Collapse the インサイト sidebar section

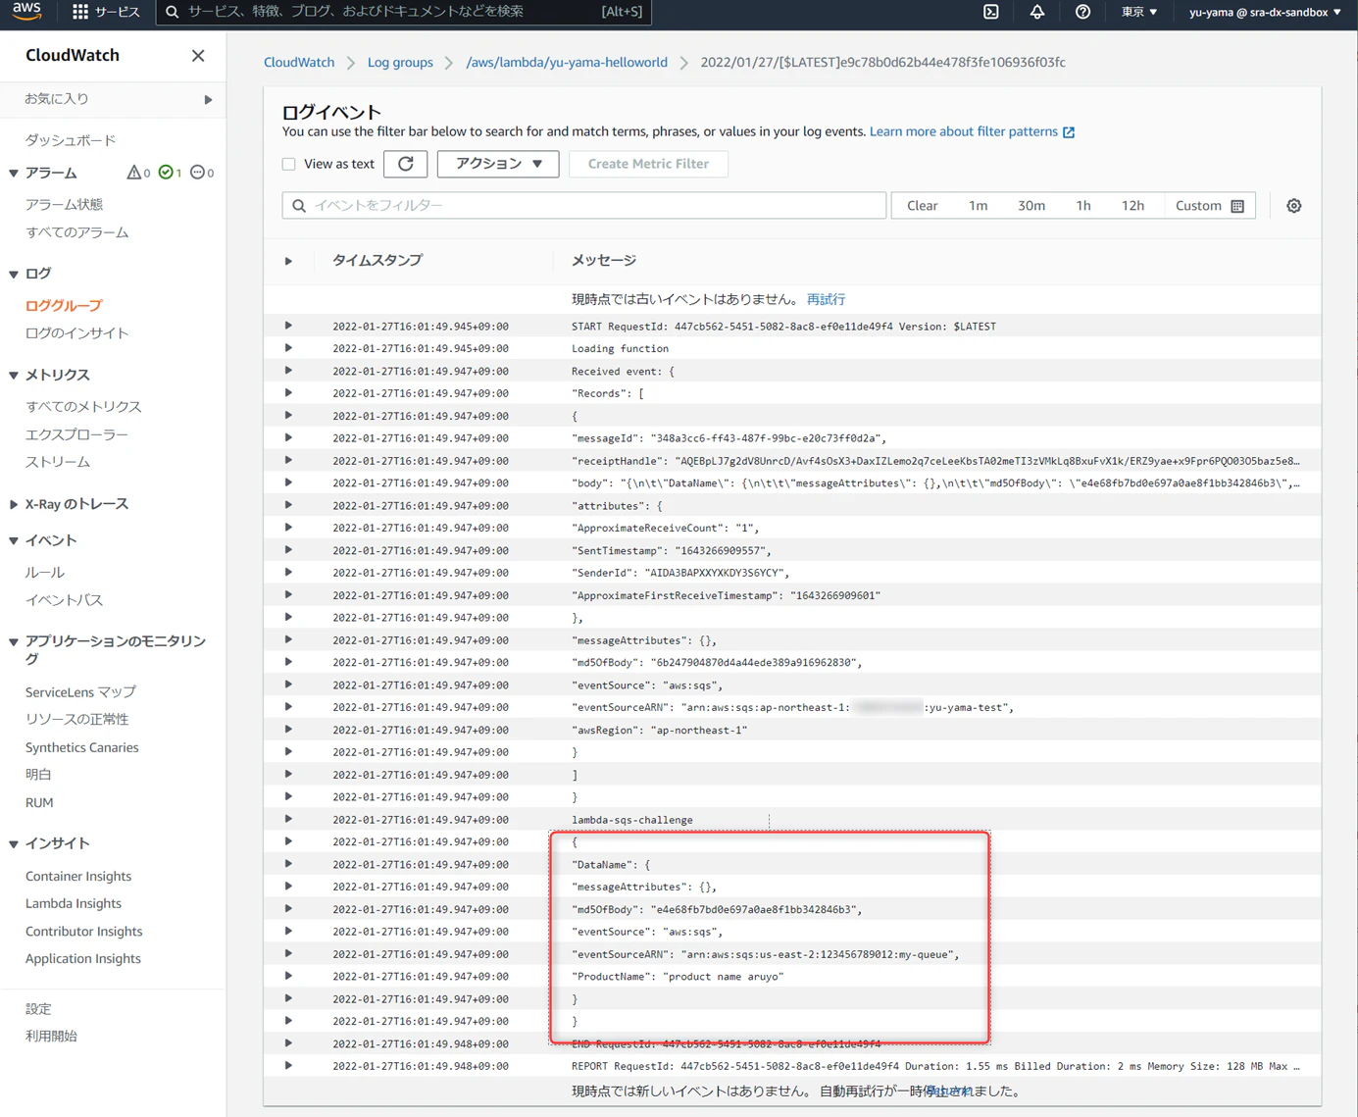coord(14,843)
